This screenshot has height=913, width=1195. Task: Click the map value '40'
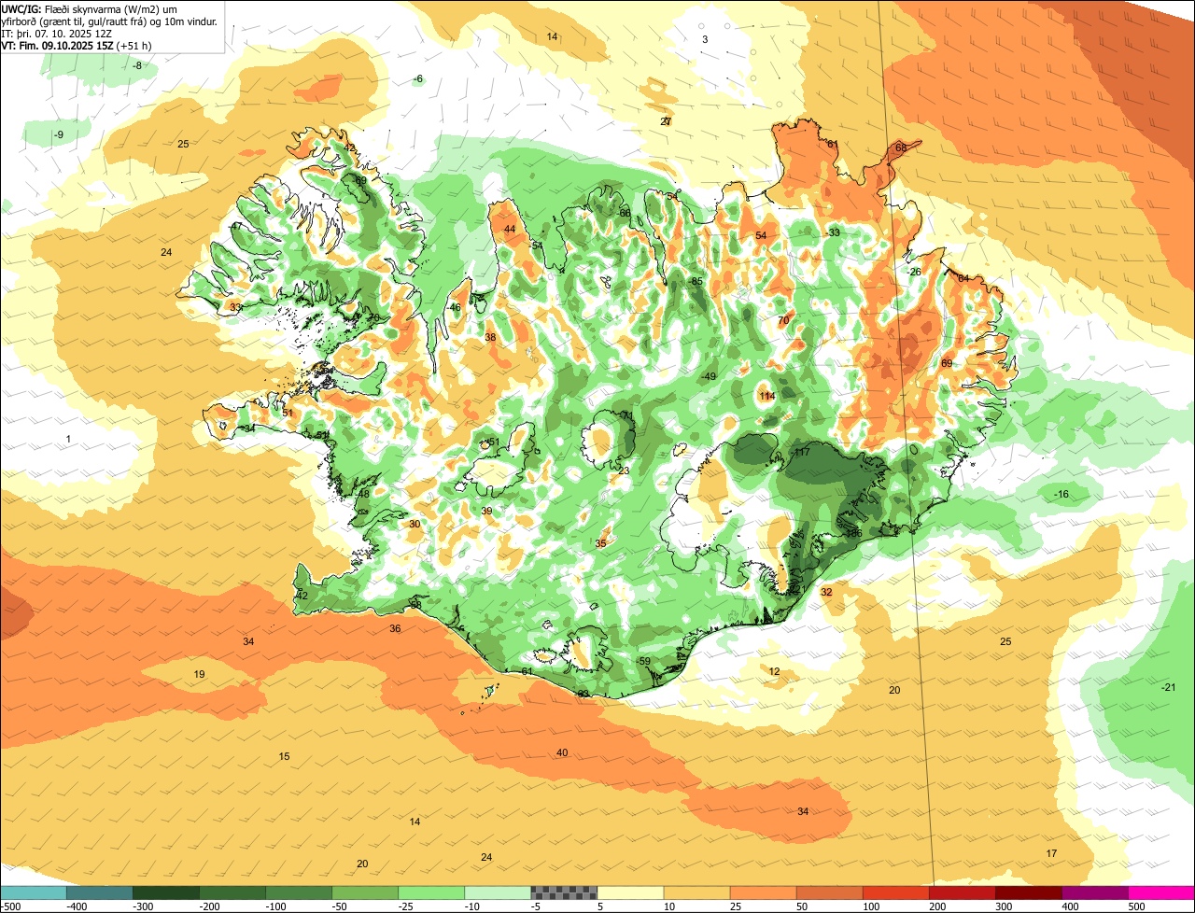(562, 752)
